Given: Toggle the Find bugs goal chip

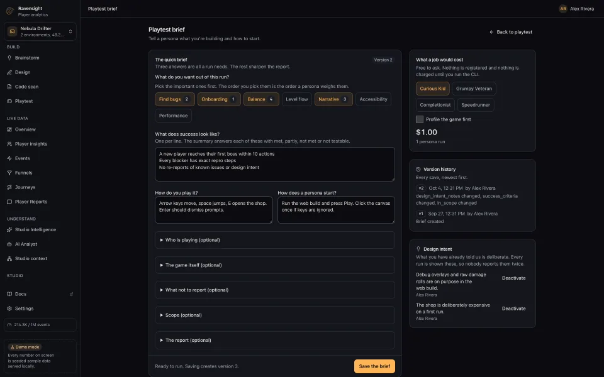Looking at the screenshot, I should (175, 99).
